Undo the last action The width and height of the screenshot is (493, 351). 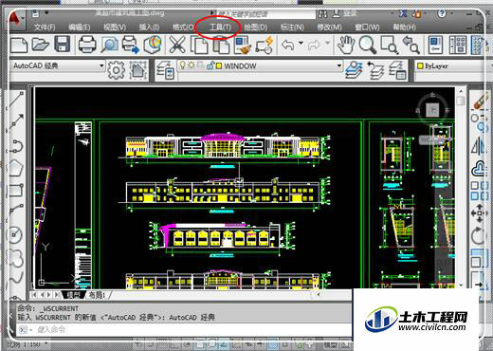pyautogui.click(x=288, y=45)
